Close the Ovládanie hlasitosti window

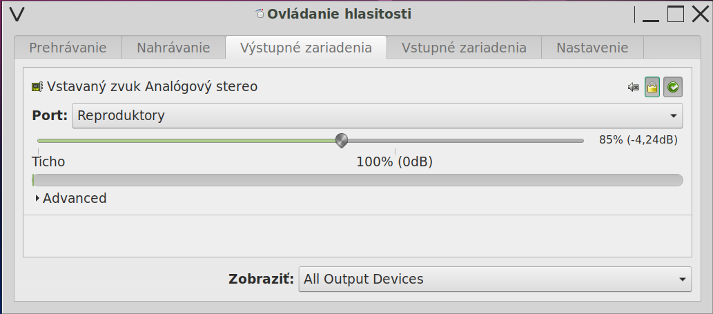[x=698, y=14]
